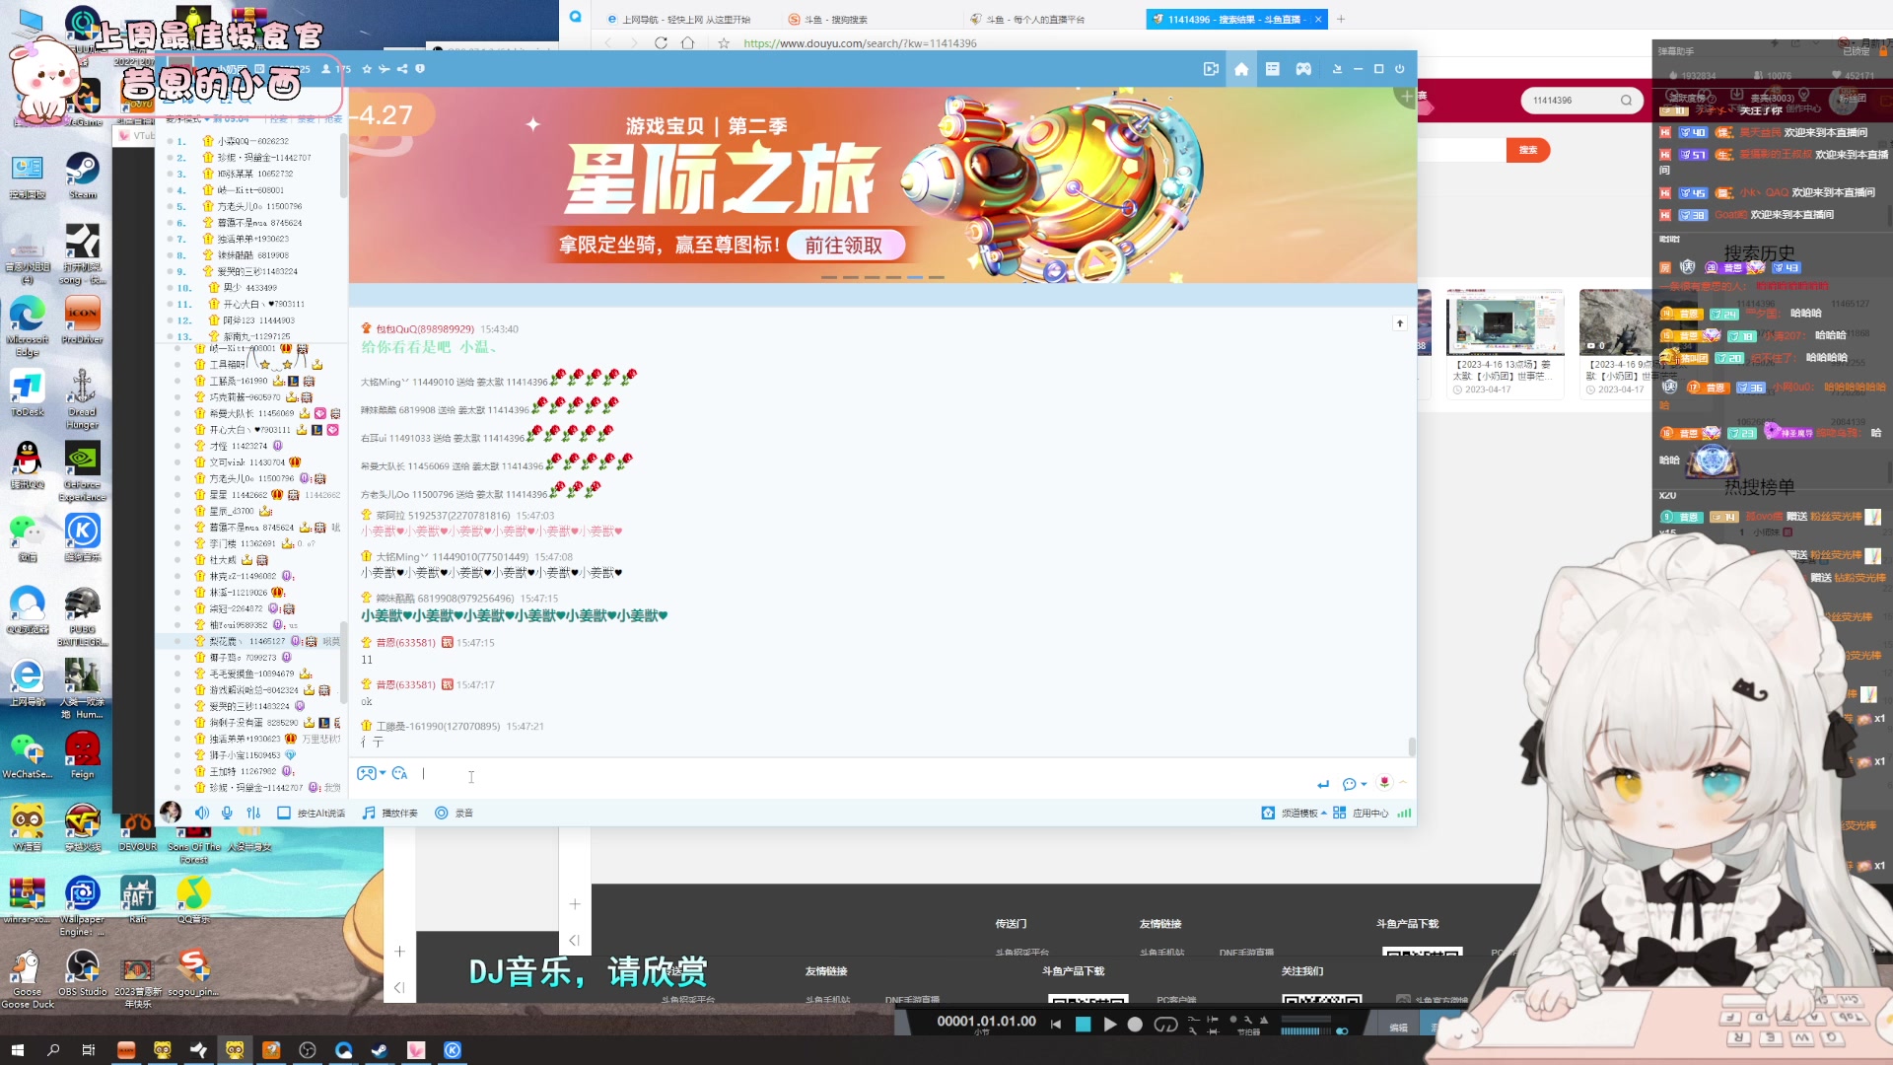Click the 播放伴奏 music-note icon below the chat box
The width and height of the screenshot is (1893, 1065).
367,813
